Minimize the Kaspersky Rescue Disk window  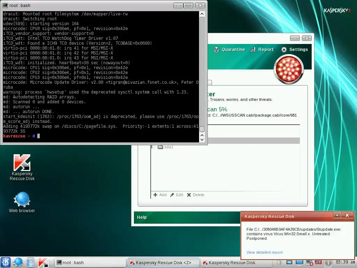(x=295, y=38)
